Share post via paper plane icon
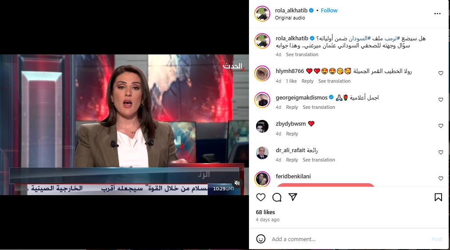 click(293, 197)
